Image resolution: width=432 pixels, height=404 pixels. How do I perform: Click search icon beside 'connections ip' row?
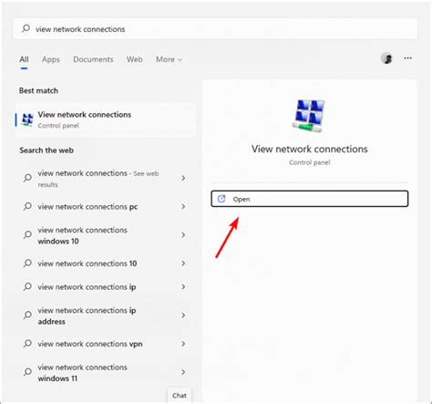coord(27,286)
